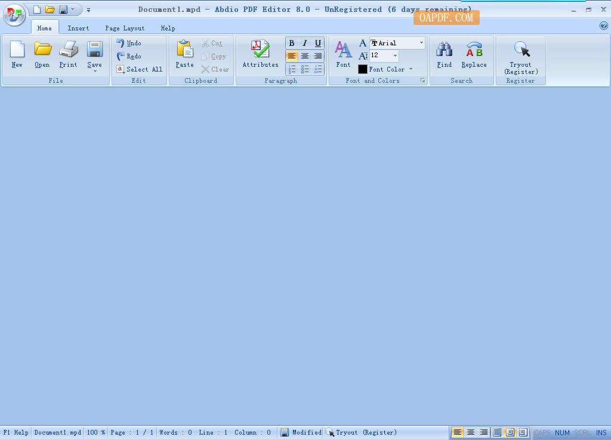Click Copy in the Clipboard group

214,57
